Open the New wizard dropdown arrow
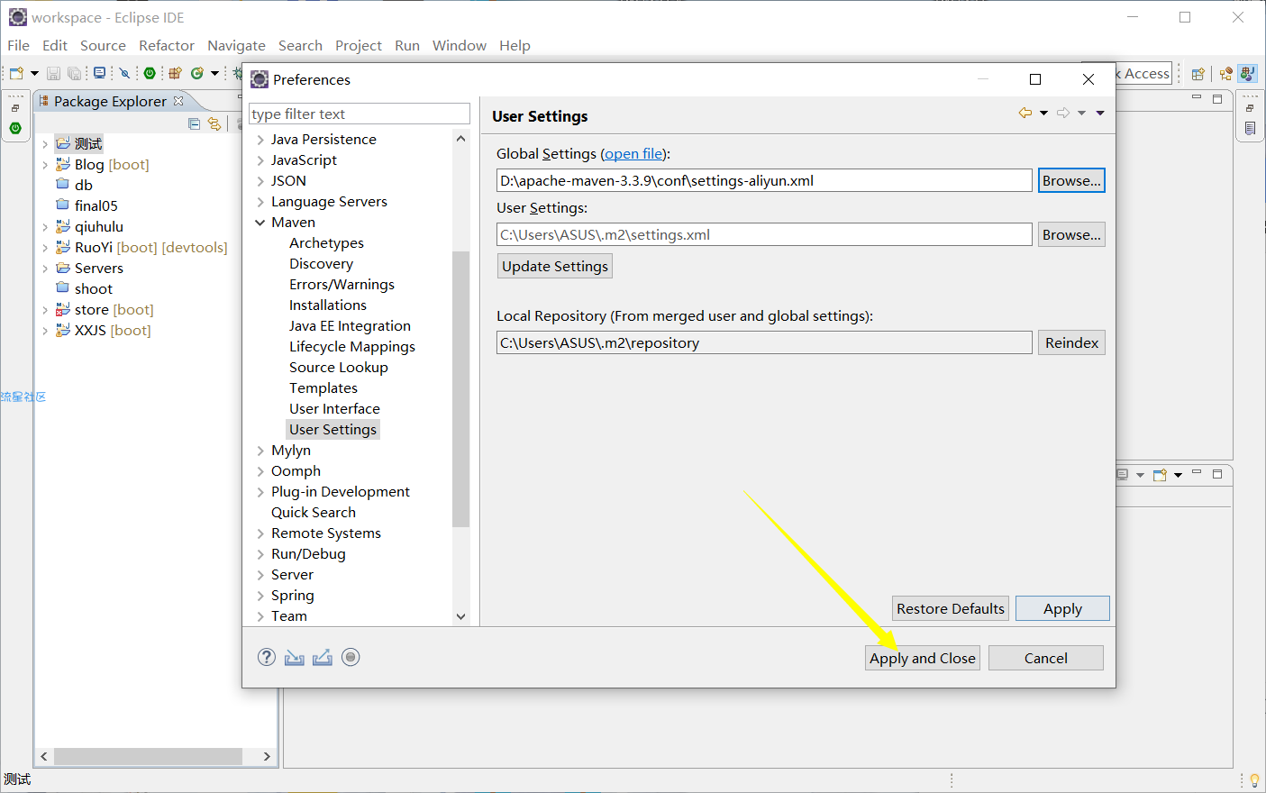Viewport: 1266px width, 793px height. click(x=34, y=73)
